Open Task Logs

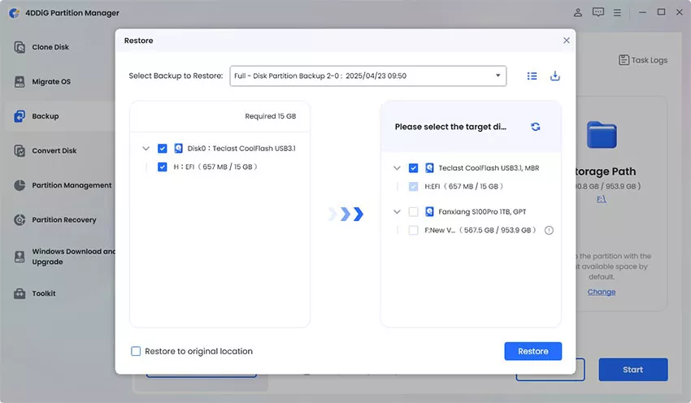pyautogui.click(x=643, y=60)
